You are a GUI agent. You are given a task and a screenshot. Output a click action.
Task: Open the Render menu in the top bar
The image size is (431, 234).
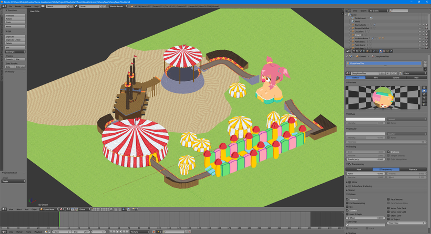click(x=18, y=6)
